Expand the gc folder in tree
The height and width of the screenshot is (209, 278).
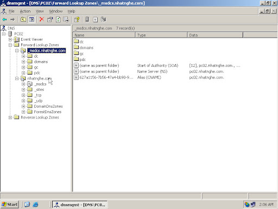[23, 67]
